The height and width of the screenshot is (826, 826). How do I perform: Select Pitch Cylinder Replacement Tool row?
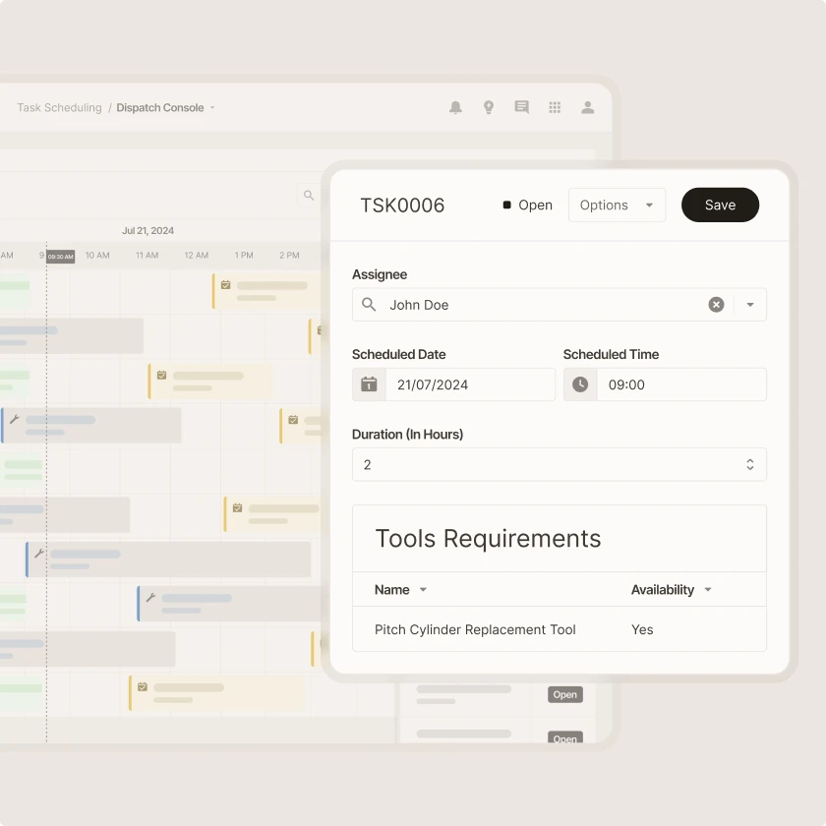click(x=559, y=629)
